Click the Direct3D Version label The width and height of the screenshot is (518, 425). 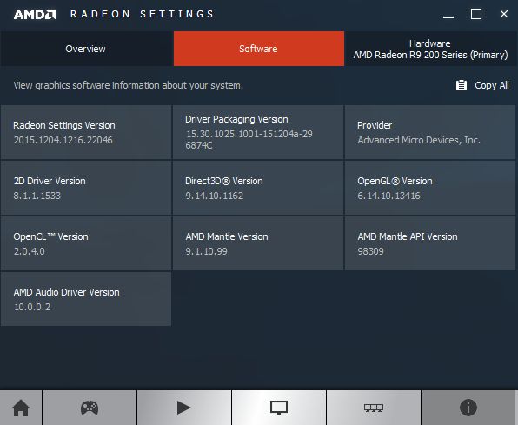(224, 181)
